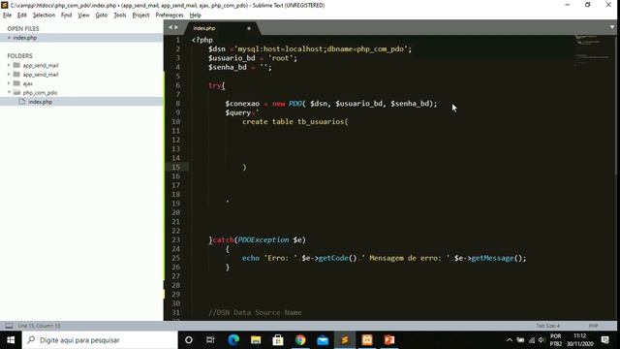Click the minimap at top right of editor
Viewport: 620px width, 349px height.
coord(592,49)
